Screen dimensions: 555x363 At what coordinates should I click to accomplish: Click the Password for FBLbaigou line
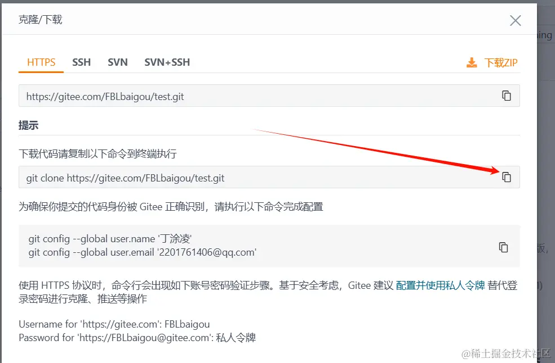137,338
